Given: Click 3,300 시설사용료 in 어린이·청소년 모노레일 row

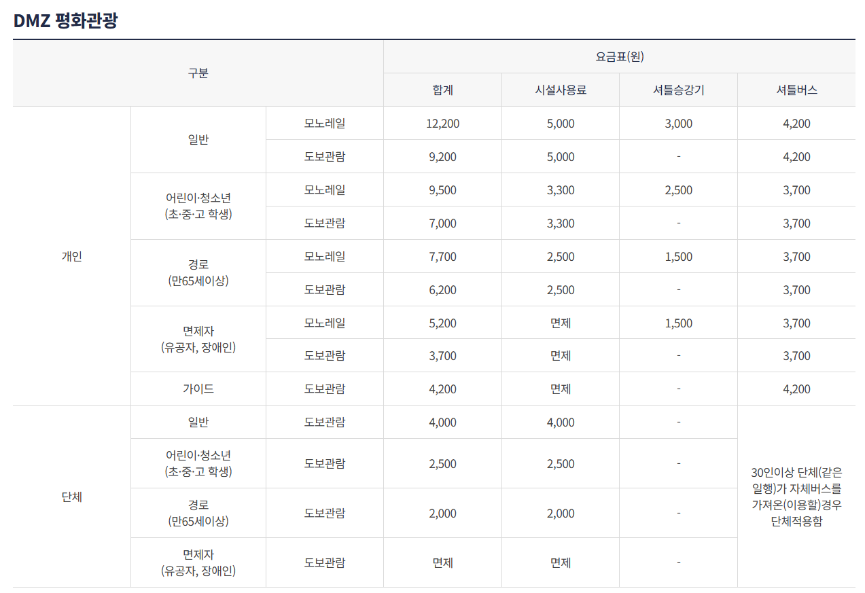Looking at the screenshot, I should [561, 190].
